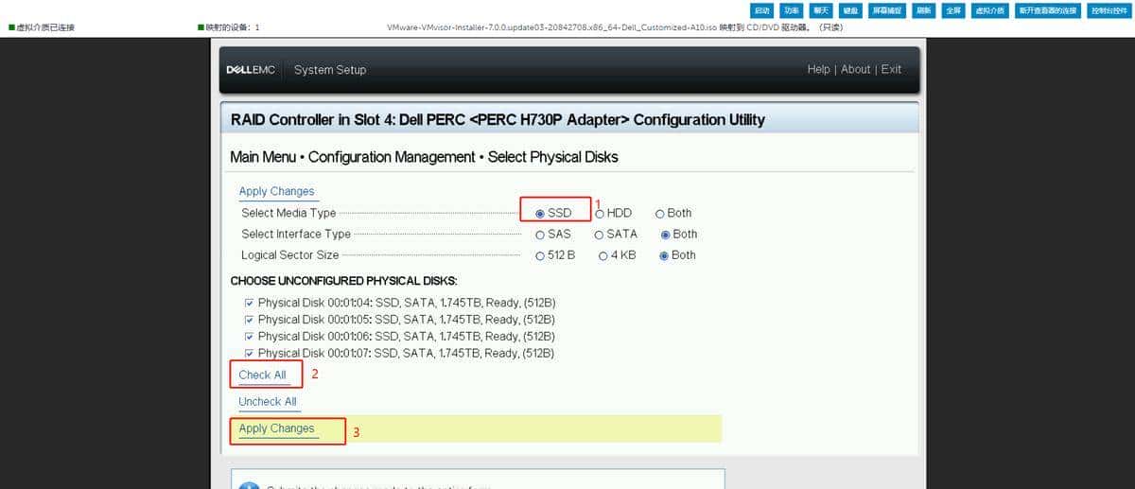
Task: Open Help in System Setup header
Action: coord(819,69)
